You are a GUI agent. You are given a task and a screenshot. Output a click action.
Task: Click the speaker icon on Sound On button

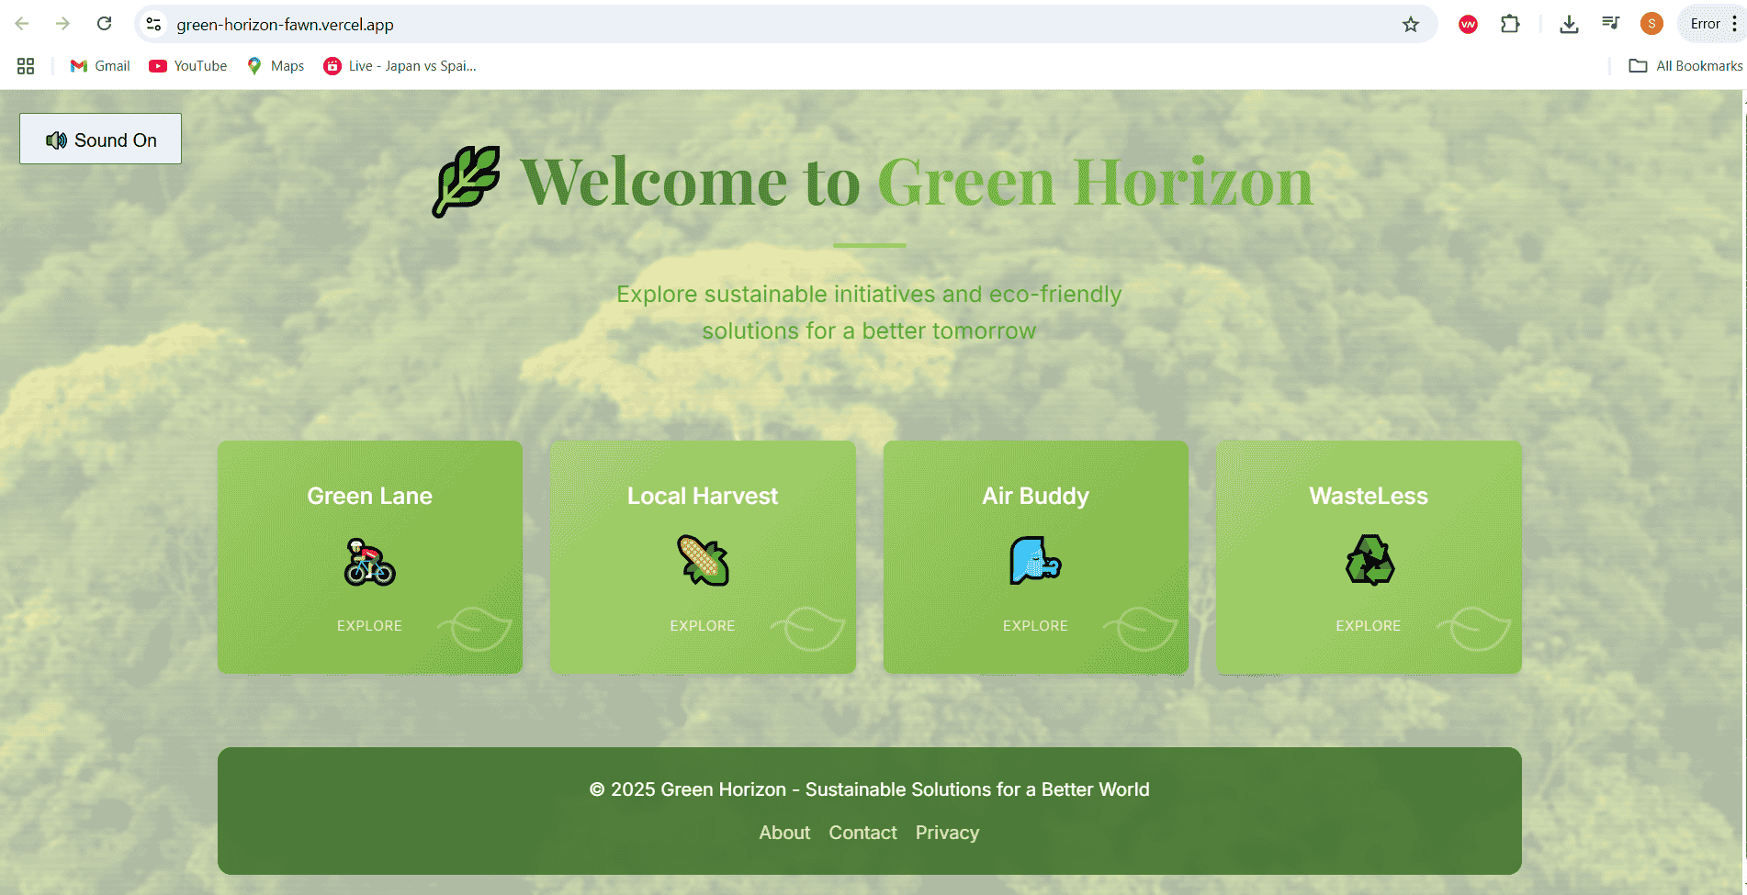click(57, 140)
